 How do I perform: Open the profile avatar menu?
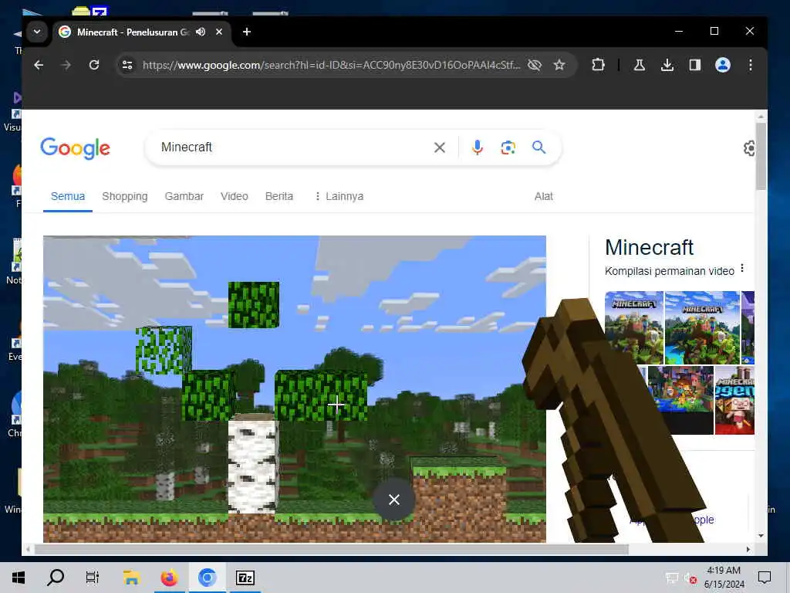[x=722, y=65]
